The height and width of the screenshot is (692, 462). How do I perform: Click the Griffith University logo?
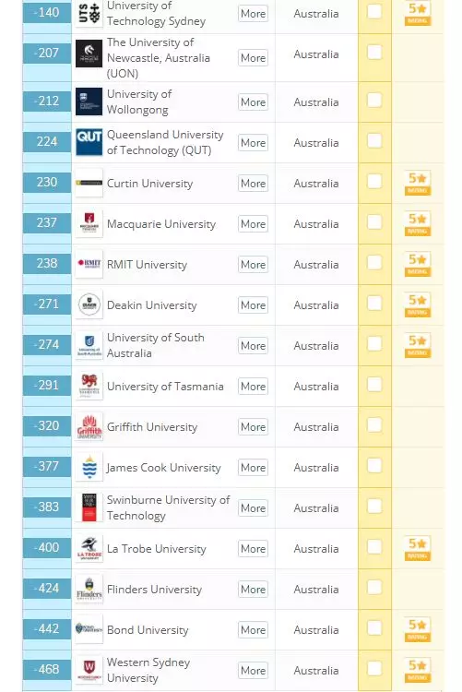click(89, 427)
